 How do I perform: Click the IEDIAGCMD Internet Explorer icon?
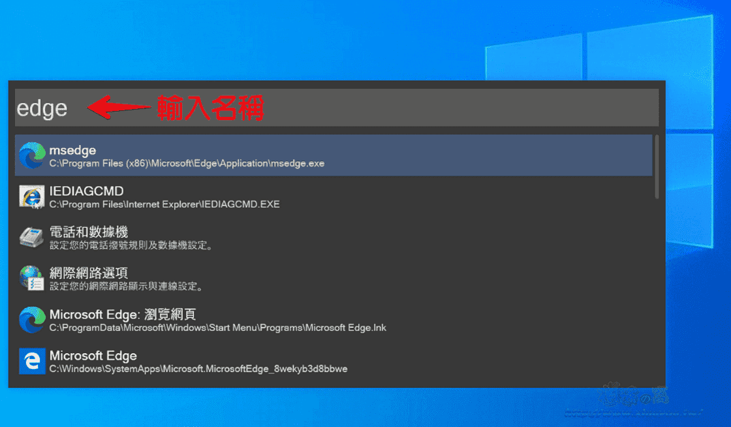pos(32,197)
